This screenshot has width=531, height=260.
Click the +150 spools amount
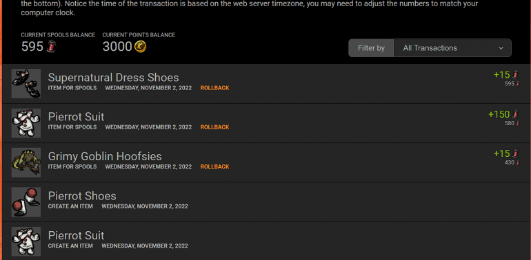click(499, 114)
